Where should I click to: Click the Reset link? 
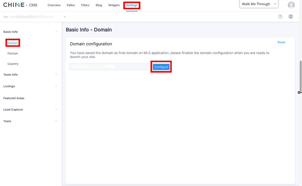(x=281, y=42)
